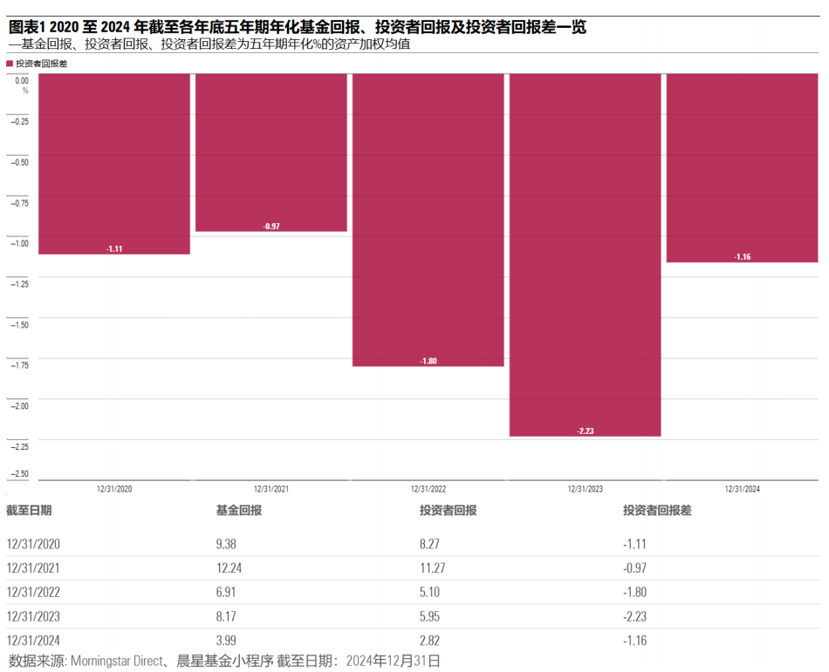Select the bar labeled -2.23
Image resolution: width=829 pixels, height=672 pixels.
586,255
